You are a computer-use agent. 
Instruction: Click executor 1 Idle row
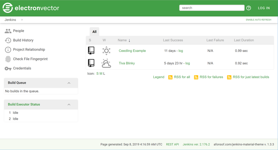(41, 113)
